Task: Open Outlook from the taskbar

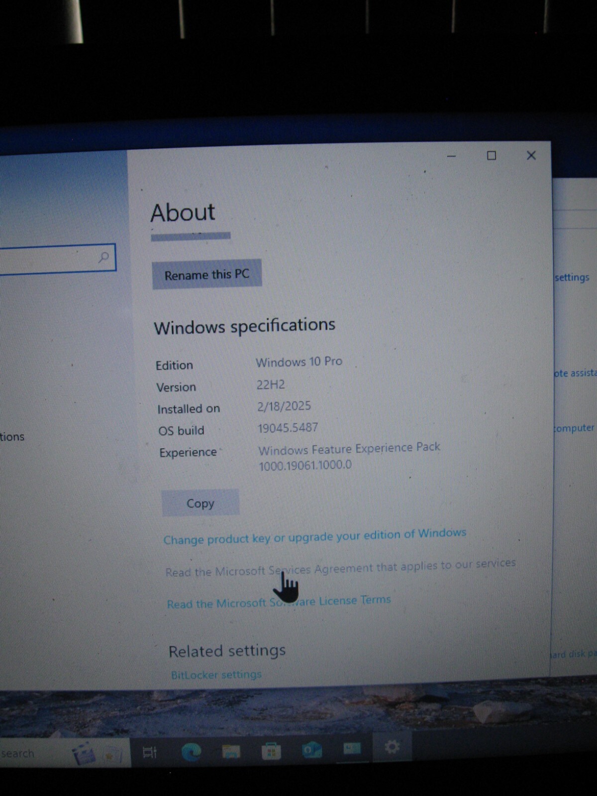Action: pos(311,750)
